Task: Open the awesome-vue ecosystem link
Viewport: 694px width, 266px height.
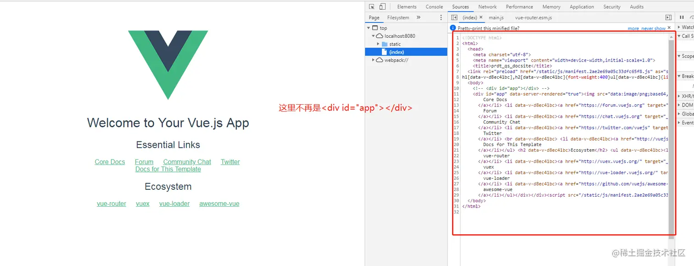Action: pos(219,204)
